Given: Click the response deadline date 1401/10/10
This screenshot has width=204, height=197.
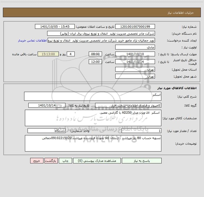Looking at the screenshot, I should click(135, 54).
